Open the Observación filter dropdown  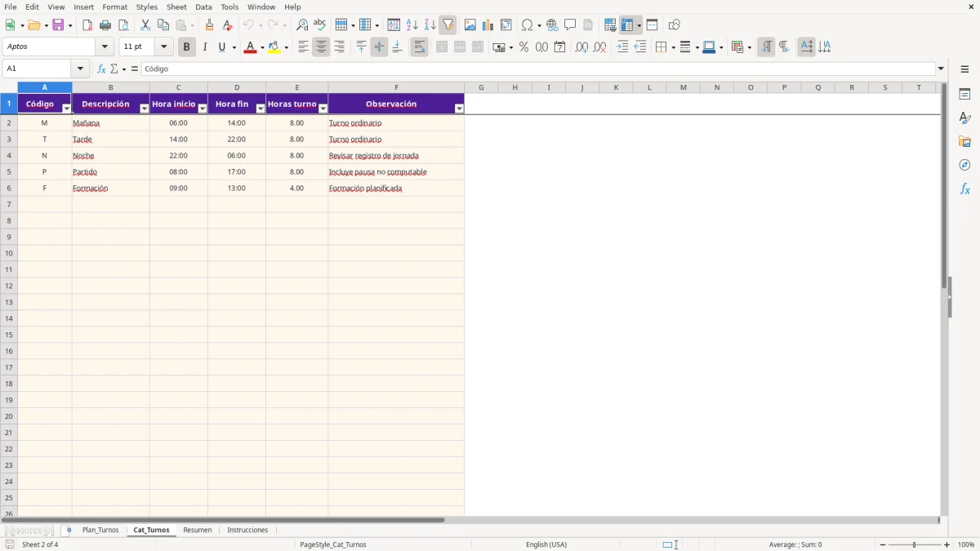tap(459, 109)
